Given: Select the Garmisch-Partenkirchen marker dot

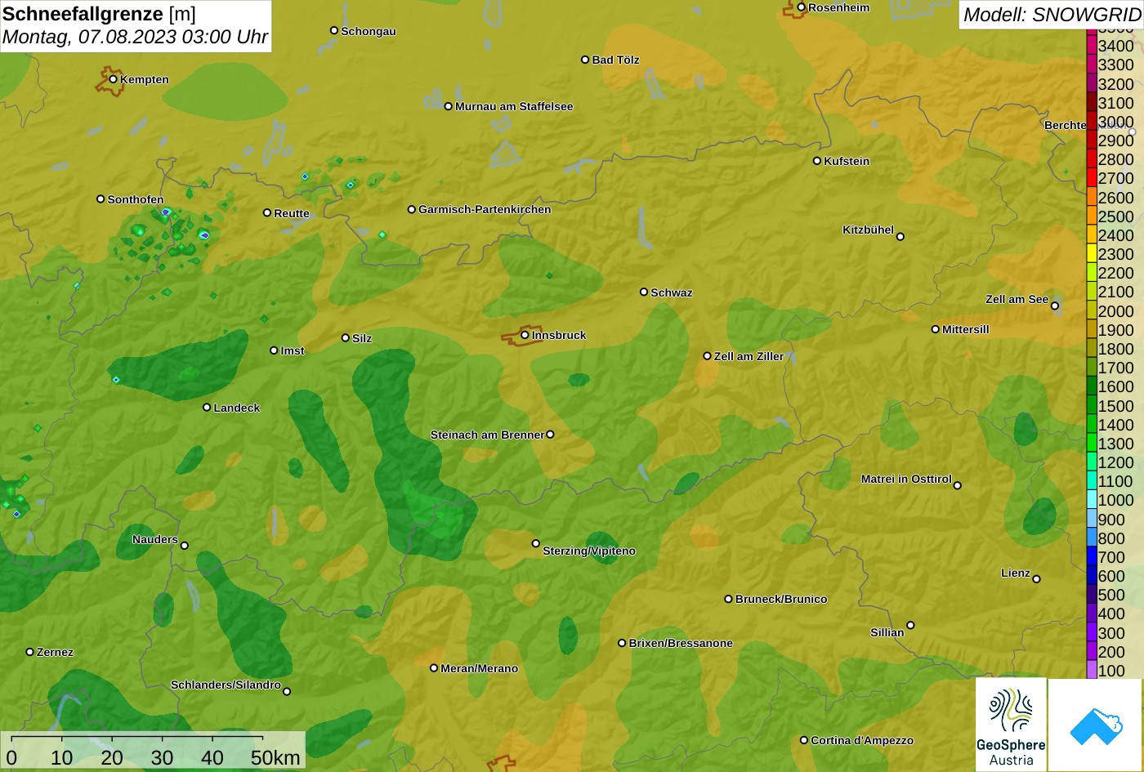Looking at the screenshot, I should [x=412, y=209].
